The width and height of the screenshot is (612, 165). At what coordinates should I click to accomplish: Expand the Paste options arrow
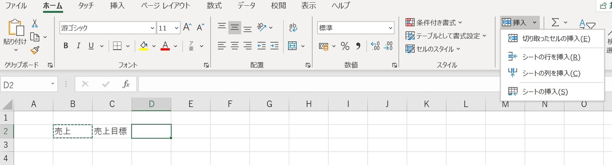(x=16, y=50)
